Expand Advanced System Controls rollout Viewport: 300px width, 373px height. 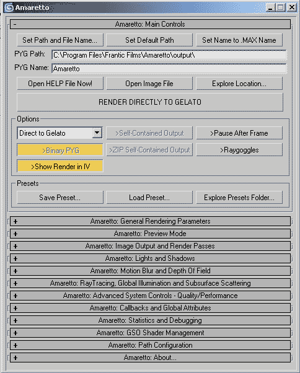point(150,296)
